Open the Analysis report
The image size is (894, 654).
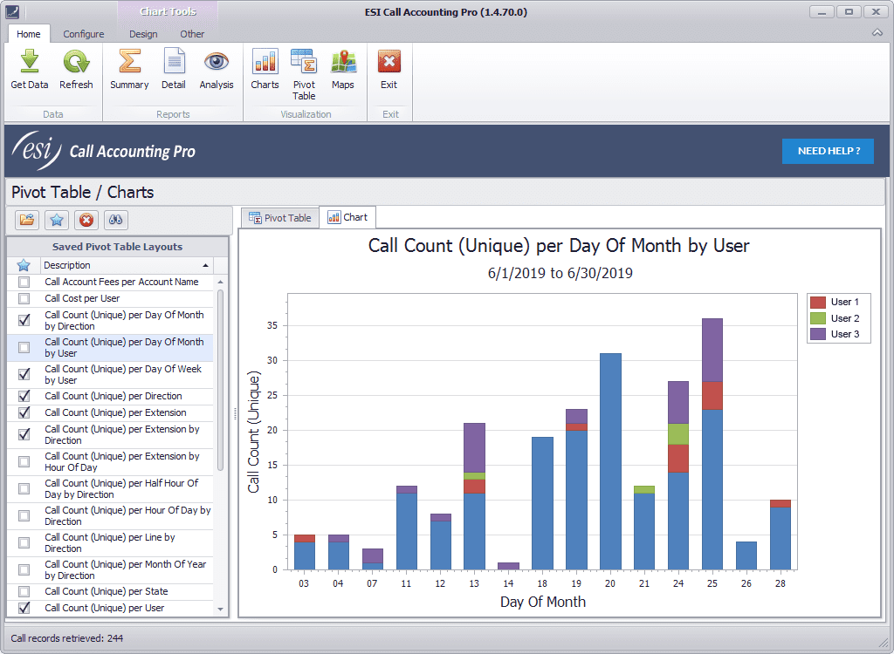217,70
